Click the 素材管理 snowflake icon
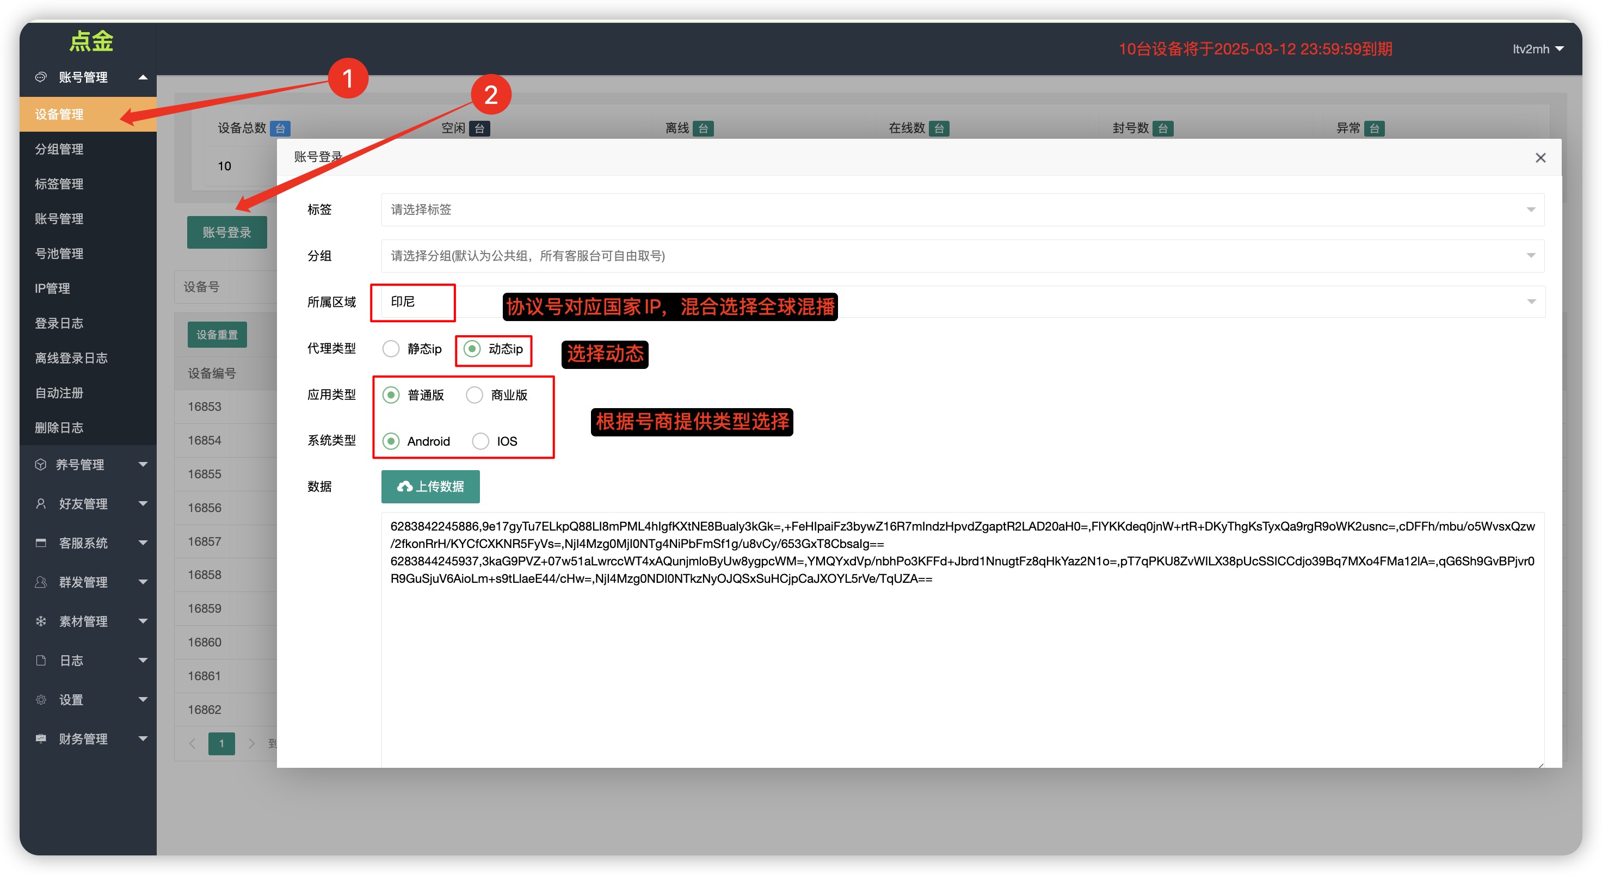This screenshot has width=1602, height=875. (x=41, y=621)
